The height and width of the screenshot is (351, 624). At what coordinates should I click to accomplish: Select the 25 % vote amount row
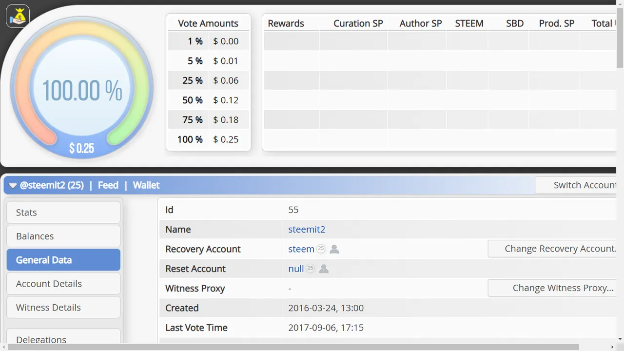208,80
